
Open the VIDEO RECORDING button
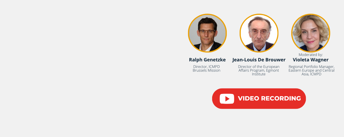(x=259, y=98)
